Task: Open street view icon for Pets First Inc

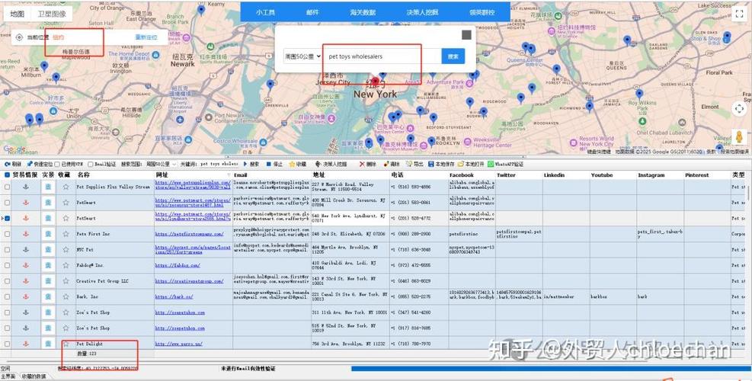Action: (48, 234)
